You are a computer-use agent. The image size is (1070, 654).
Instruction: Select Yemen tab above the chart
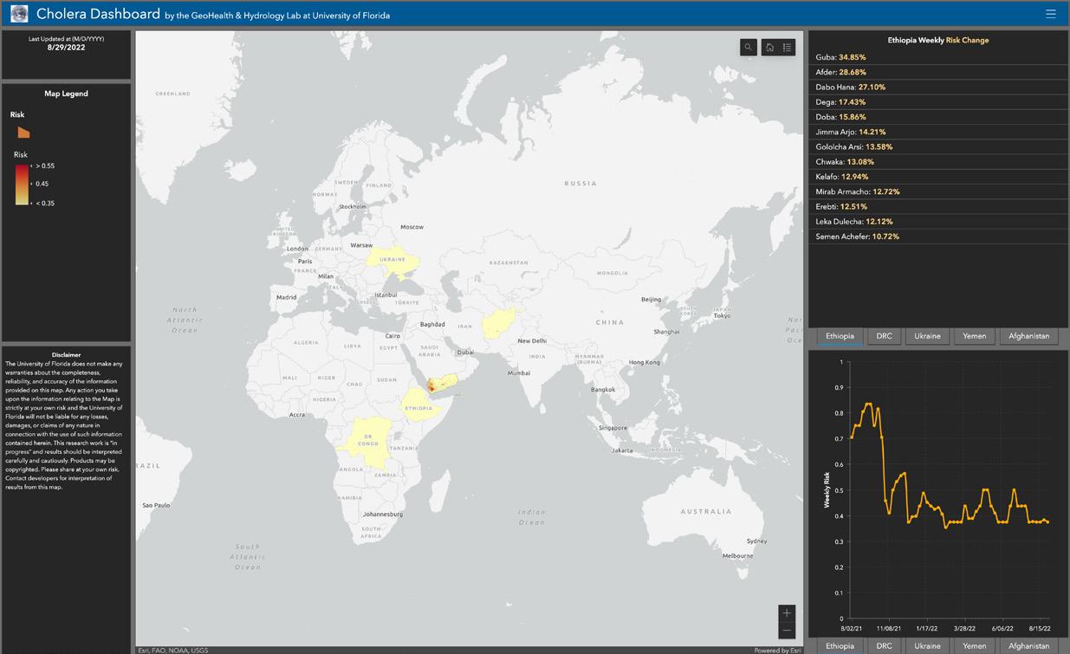(x=975, y=336)
